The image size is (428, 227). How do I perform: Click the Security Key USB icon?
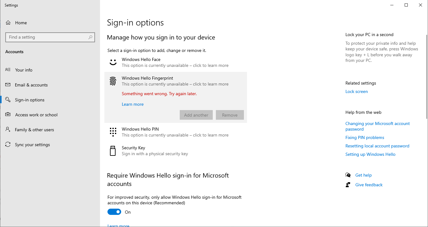coord(113,151)
